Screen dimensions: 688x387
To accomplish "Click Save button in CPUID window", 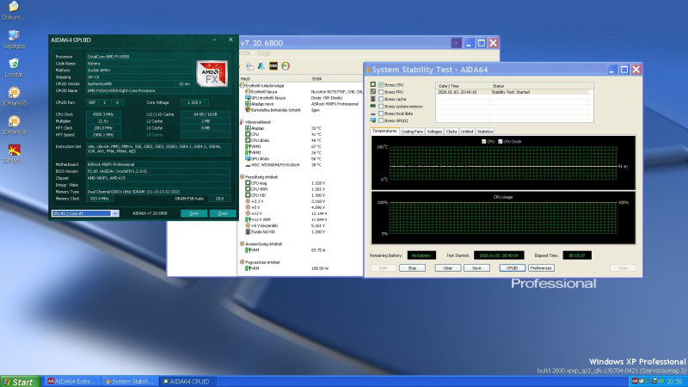I will tap(194, 213).
